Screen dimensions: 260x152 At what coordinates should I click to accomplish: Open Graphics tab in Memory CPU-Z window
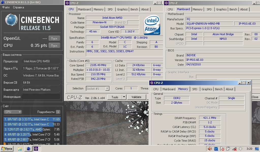tap(207, 89)
